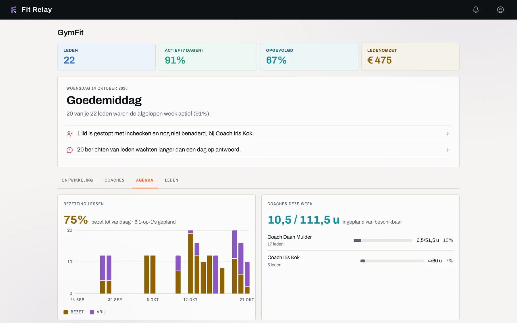Click the 75% occupancy figure
Viewport: 517px width, 323px height.
(76, 220)
